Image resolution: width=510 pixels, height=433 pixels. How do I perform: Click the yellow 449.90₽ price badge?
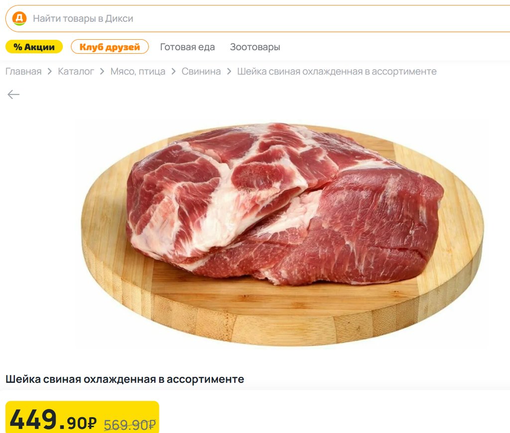pos(82,417)
